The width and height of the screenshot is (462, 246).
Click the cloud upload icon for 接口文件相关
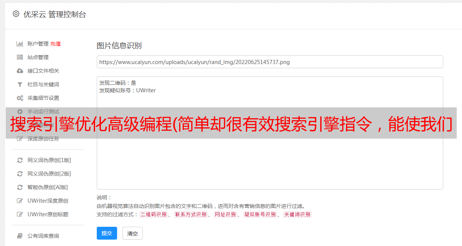(x=20, y=71)
